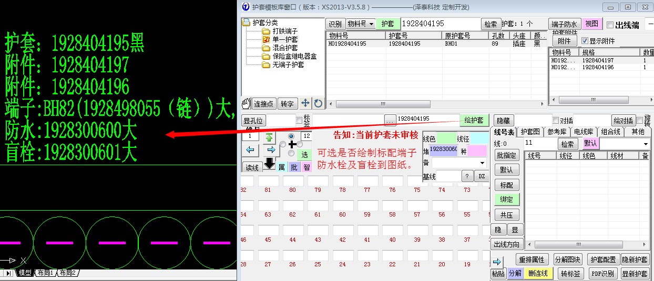
Task: Click the hand pan tool icon
Action: point(246,103)
